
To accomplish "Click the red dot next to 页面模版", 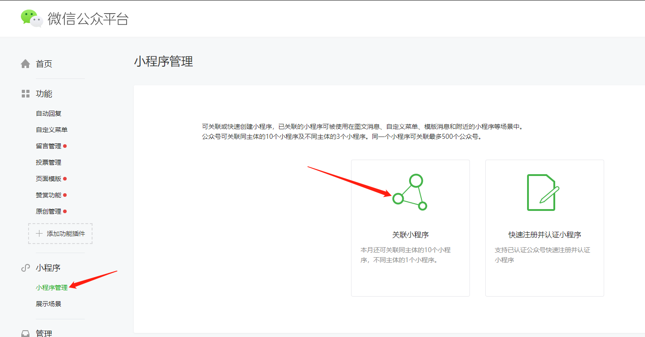I will coord(65,179).
